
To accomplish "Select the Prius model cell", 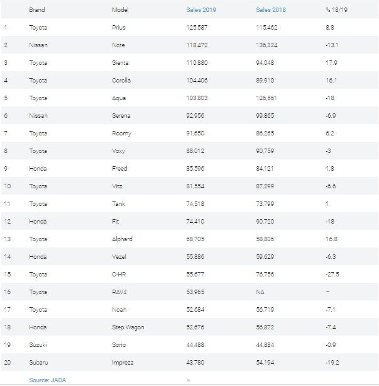I will 119,27.
